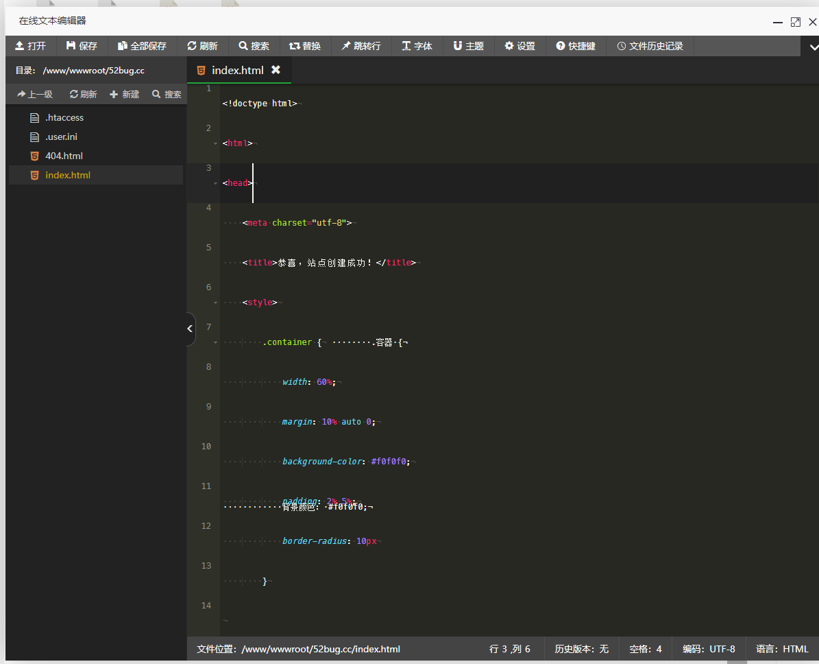
Task: Click the 打开 open file button
Action: tap(30, 46)
